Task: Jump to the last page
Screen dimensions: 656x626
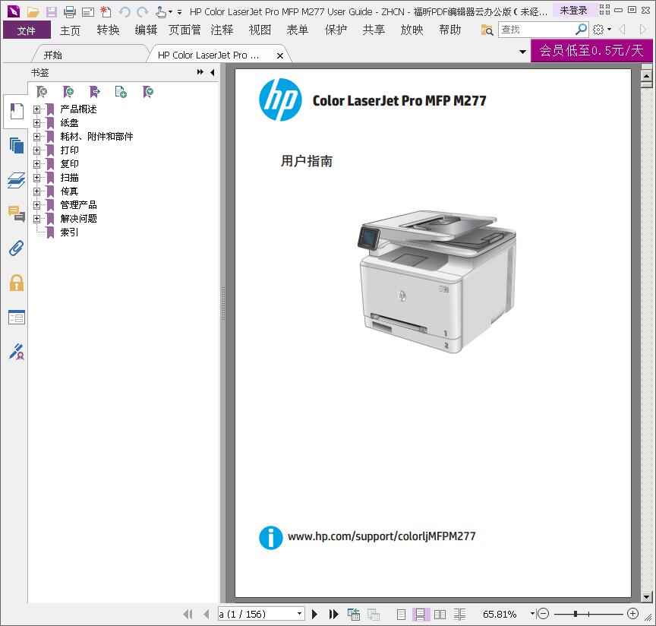Action: click(x=333, y=615)
